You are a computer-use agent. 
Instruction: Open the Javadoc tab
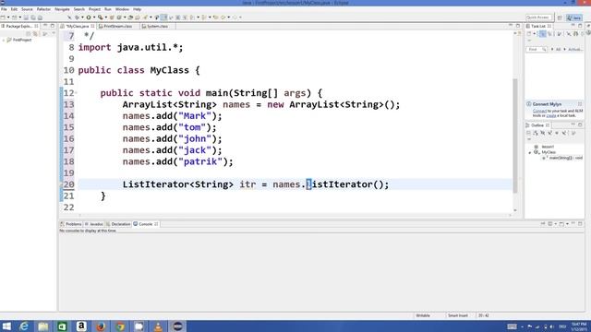94,224
